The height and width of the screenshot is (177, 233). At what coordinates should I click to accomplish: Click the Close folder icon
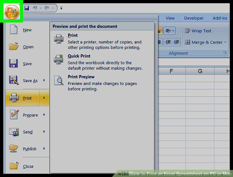click(14, 165)
